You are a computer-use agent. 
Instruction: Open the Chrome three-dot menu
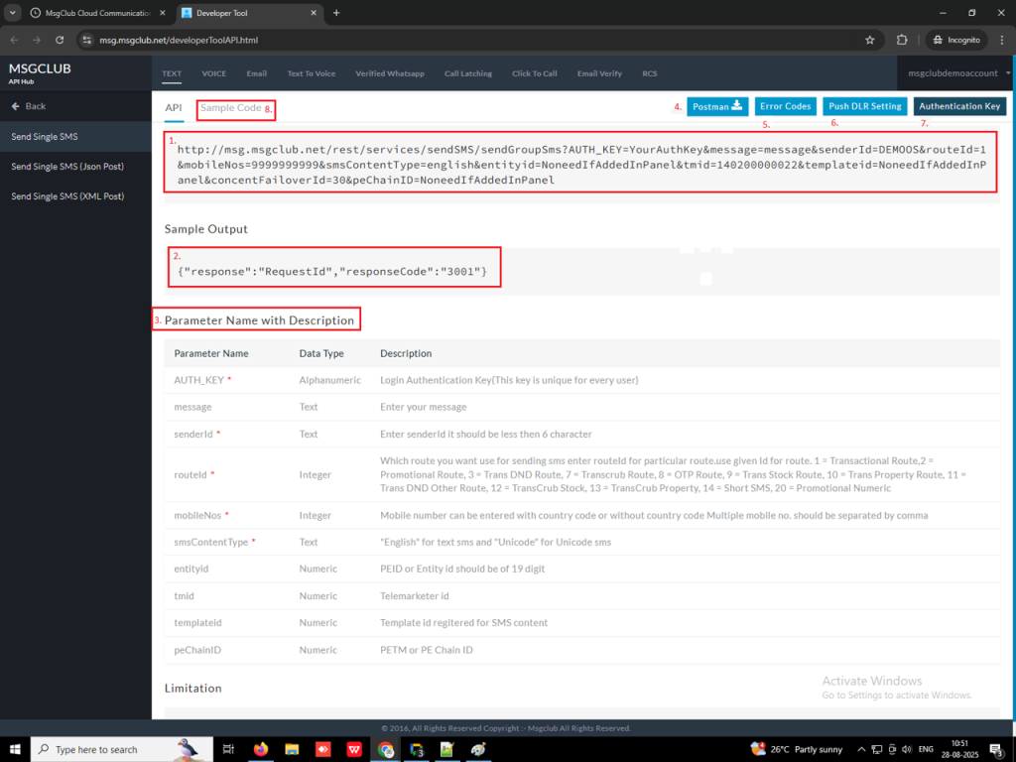click(x=1002, y=40)
